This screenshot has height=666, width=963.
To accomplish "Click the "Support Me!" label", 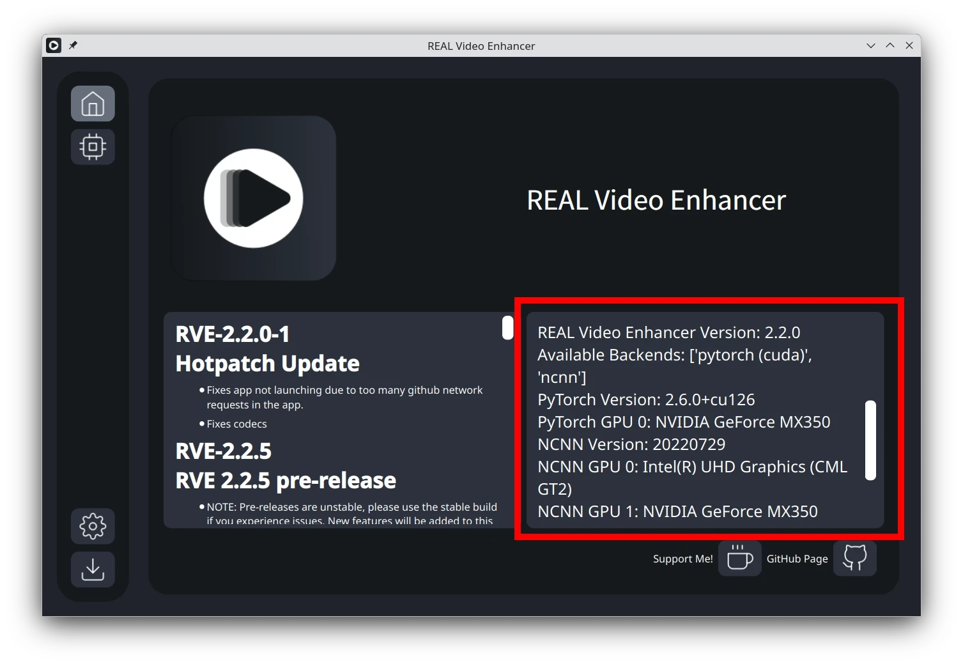I will pos(682,559).
